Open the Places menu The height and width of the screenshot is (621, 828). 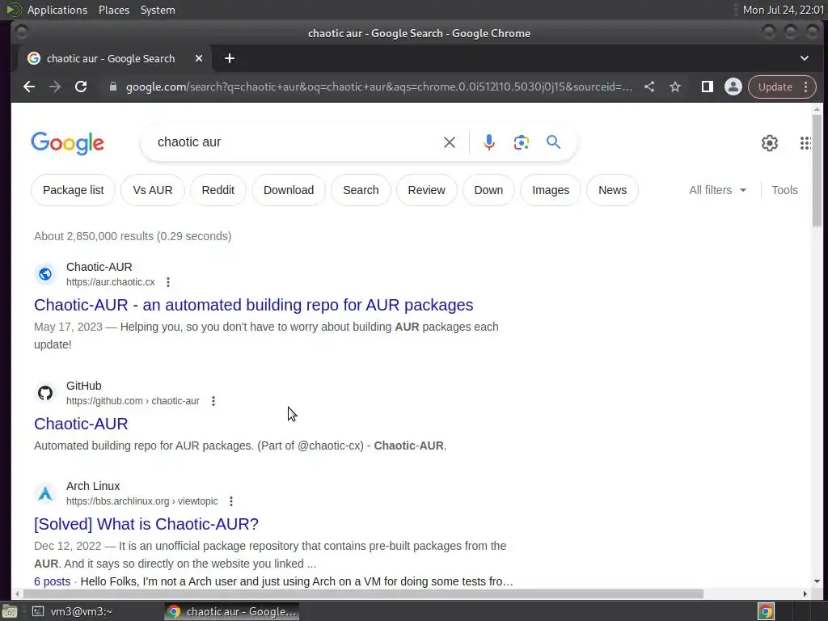[x=114, y=10]
